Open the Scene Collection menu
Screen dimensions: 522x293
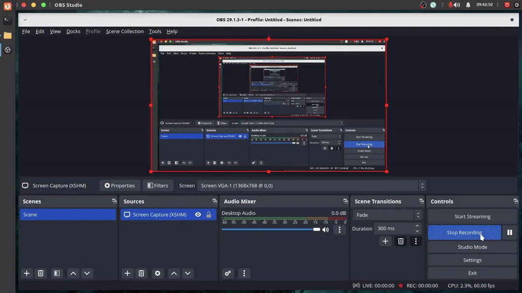click(x=125, y=31)
